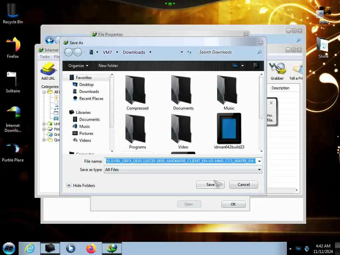Viewport: 340px width, 255px height.
Task: Open the Organize dropdown menu
Action: (78, 66)
